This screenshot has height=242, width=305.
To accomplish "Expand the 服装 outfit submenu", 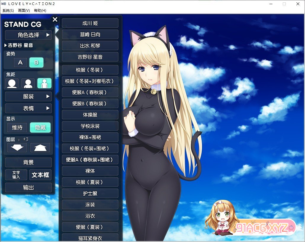I will 28,96.
